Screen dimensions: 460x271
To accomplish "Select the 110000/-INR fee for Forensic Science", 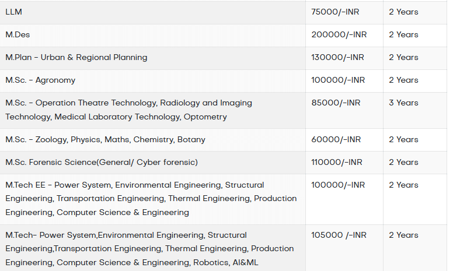I will [x=337, y=162].
